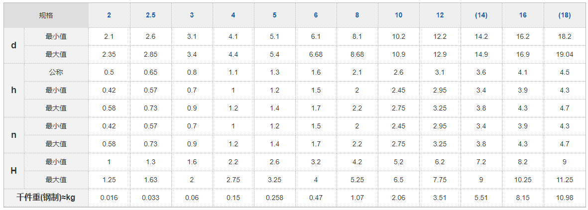Click the size 8 header link
Screen dimensions: 588x210
(357, 15)
